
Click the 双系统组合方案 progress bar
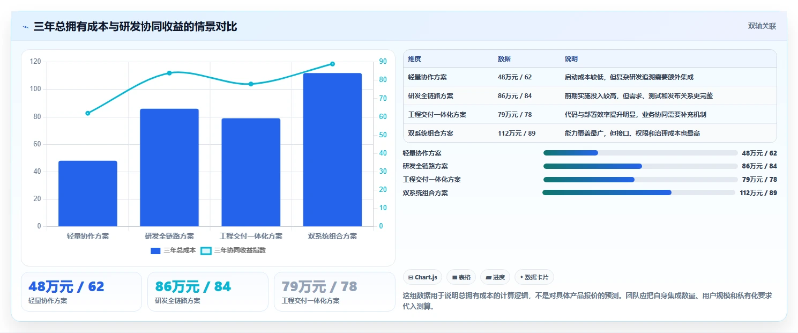pos(639,193)
